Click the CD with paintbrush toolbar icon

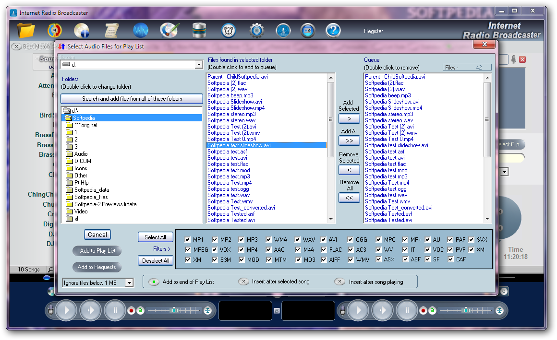point(169,31)
